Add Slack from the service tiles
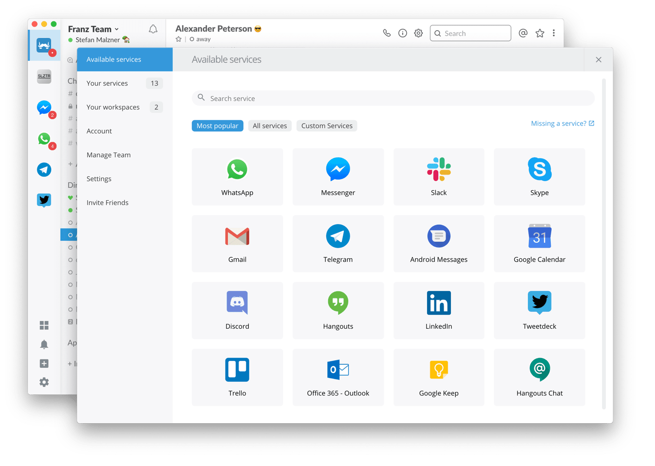The image size is (655, 466). (438, 176)
